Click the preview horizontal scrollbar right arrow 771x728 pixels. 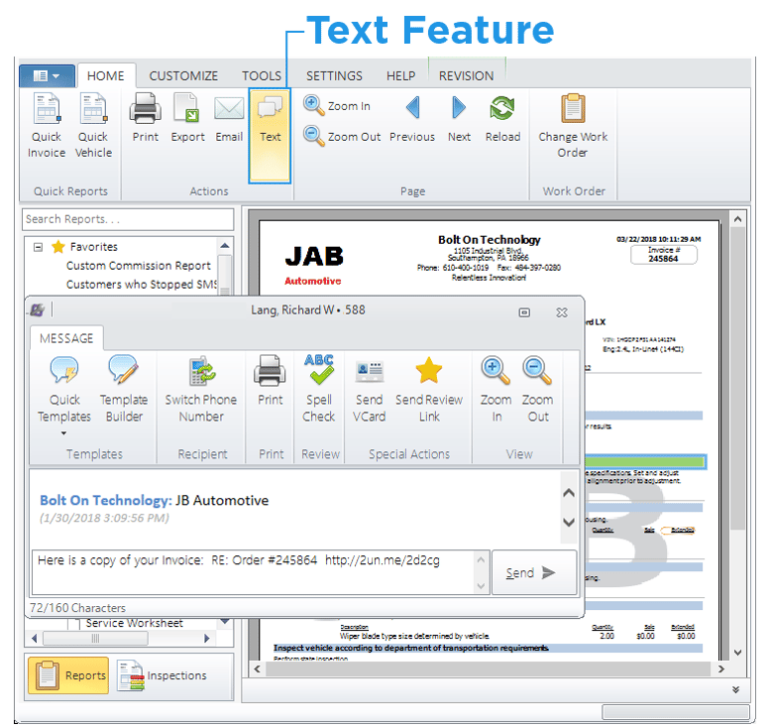coord(720,668)
